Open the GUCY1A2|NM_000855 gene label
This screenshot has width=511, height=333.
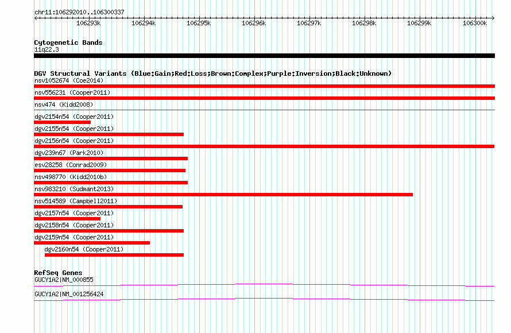coord(64,280)
